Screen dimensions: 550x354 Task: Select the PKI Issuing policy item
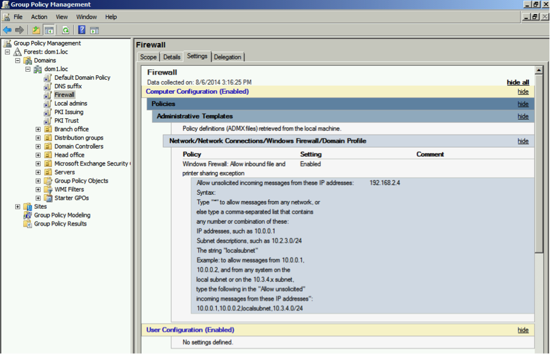(68, 112)
